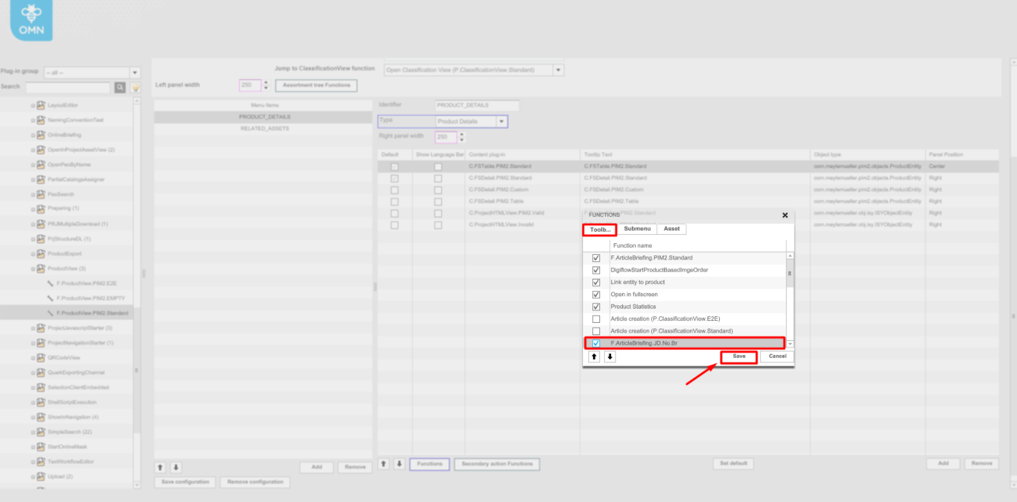Uncheck Product Statistics function
Screen dimensions: 1017x502
click(596, 307)
